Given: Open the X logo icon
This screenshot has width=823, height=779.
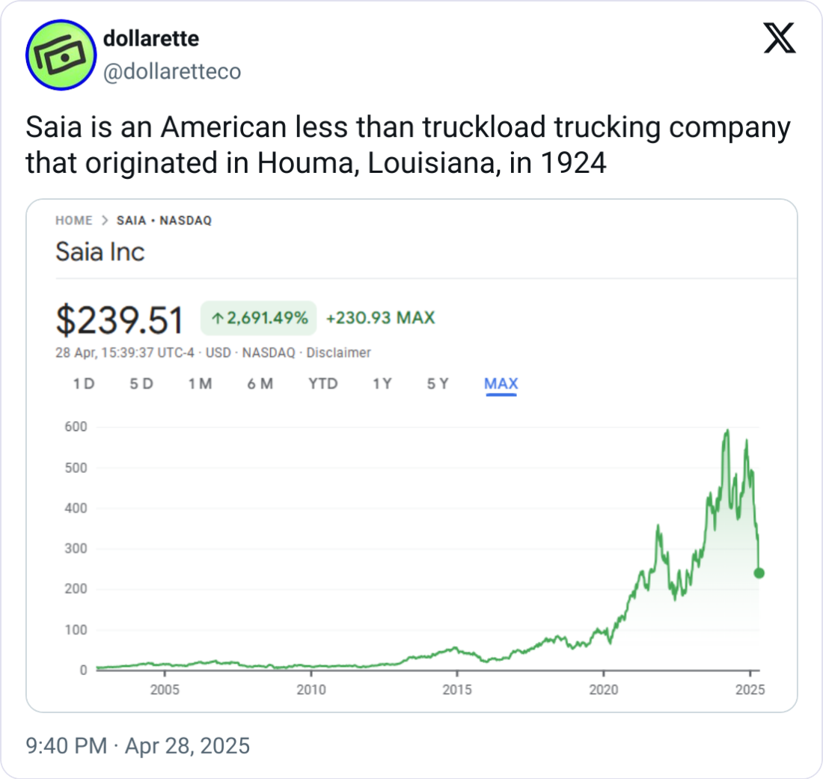Looking at the screenshot, I should click(x=780, y=38).
